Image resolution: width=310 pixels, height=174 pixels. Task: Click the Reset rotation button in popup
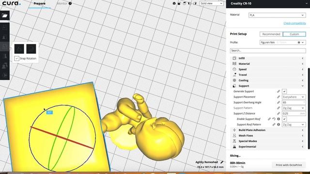click(x=19, y=49)
